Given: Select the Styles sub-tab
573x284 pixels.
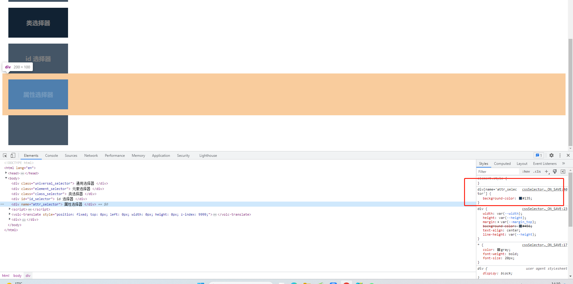Looking at the screenshot, I should point(483,163).
